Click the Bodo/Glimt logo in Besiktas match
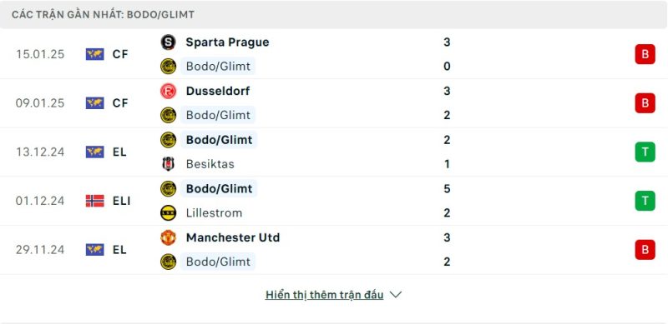Screen dimensions: 668x324 169,140
